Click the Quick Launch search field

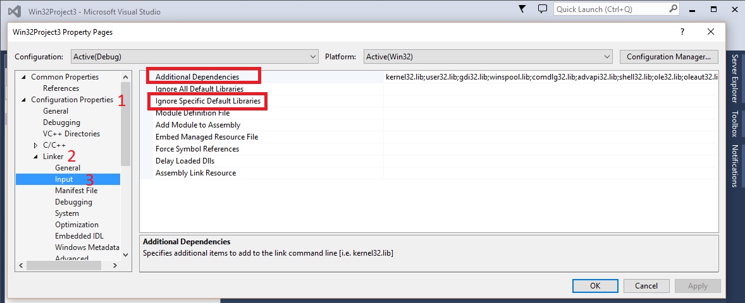click(617, 9)
